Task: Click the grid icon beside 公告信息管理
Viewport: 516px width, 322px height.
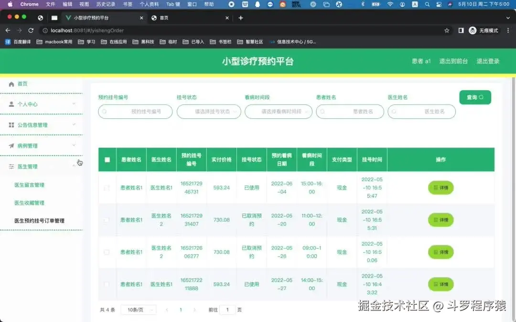Action: point(11,125)
